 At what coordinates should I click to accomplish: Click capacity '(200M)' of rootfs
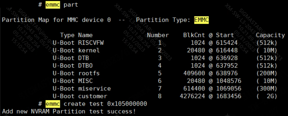(267, 74)
